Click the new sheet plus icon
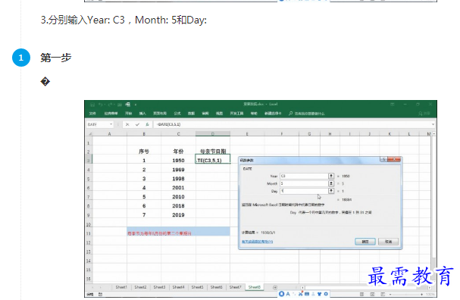The image size is (460, 300). pyautogui.click(x=275, y=287)
